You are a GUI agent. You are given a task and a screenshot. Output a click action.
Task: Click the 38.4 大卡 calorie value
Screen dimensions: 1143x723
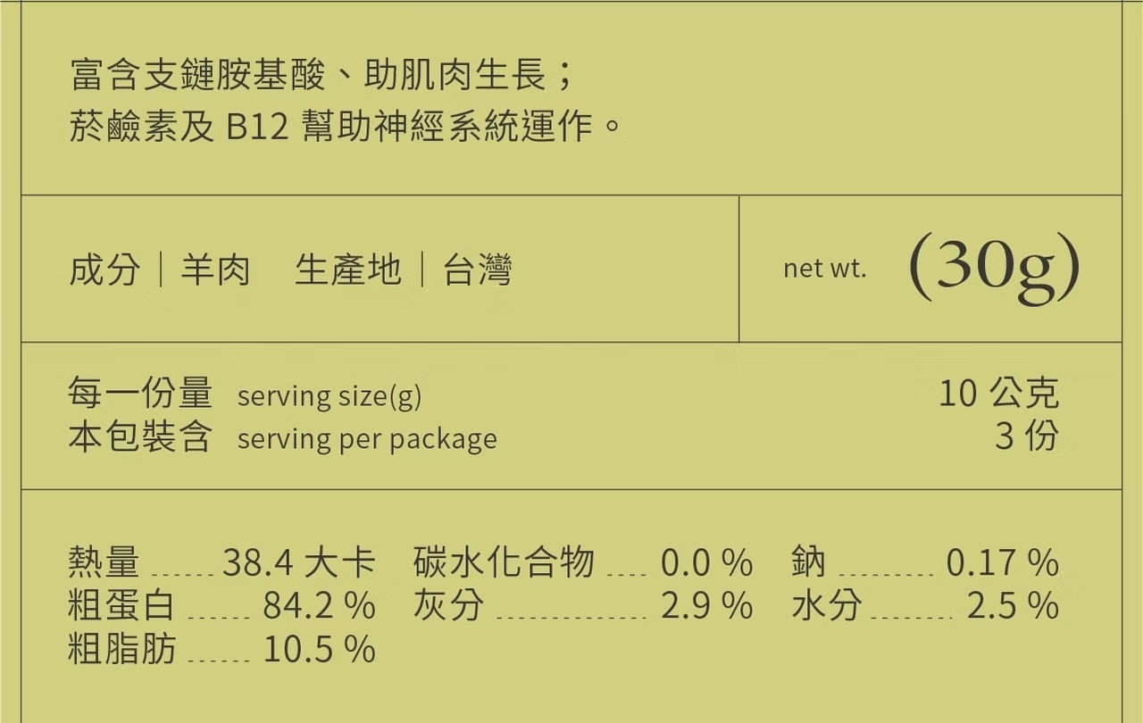298,562
